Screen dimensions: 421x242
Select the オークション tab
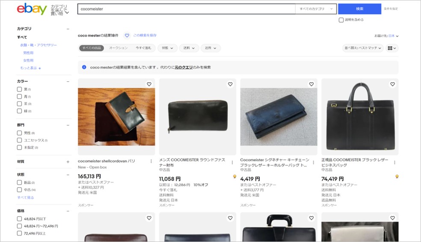click(x=118, y=48)
